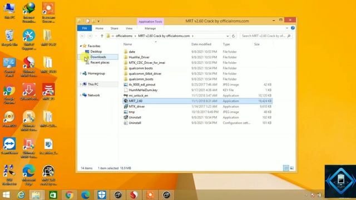Switch to the Manage ribbon tab
Viewport: 356px width, 200px height.
150,28
